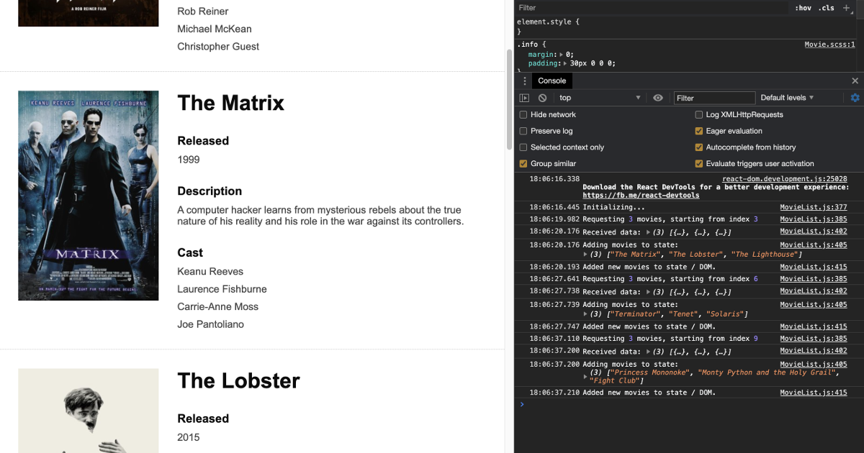Open the Movie.scss:1 stylesheet link
This screenshot has height=453, width=864.
(x=829, y=45)
